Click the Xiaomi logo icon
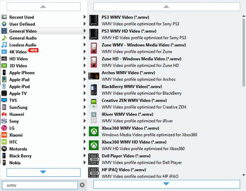 coord(4,135)
